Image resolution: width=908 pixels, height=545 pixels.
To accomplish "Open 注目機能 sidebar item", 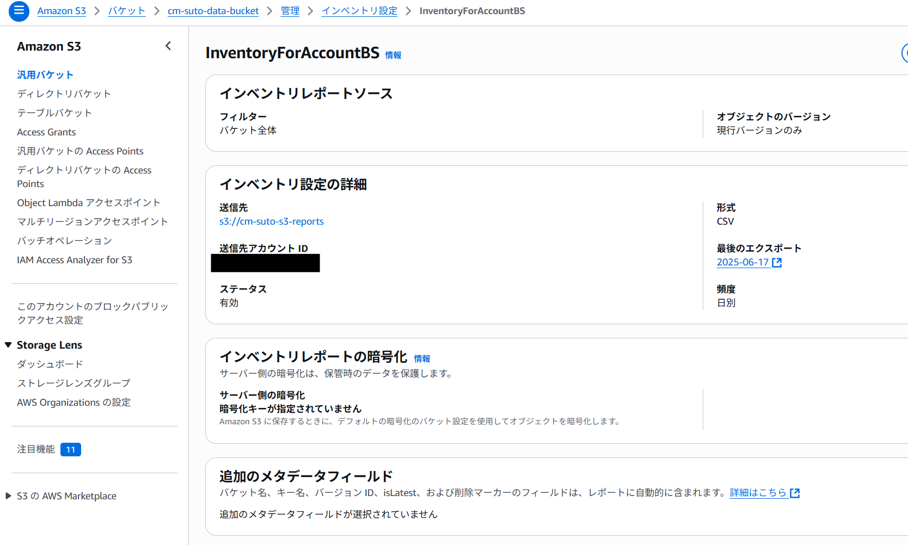I will pos(36,449).
